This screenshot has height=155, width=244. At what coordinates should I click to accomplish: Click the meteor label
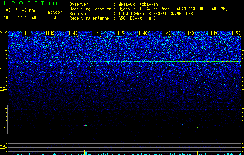[55, 12]
